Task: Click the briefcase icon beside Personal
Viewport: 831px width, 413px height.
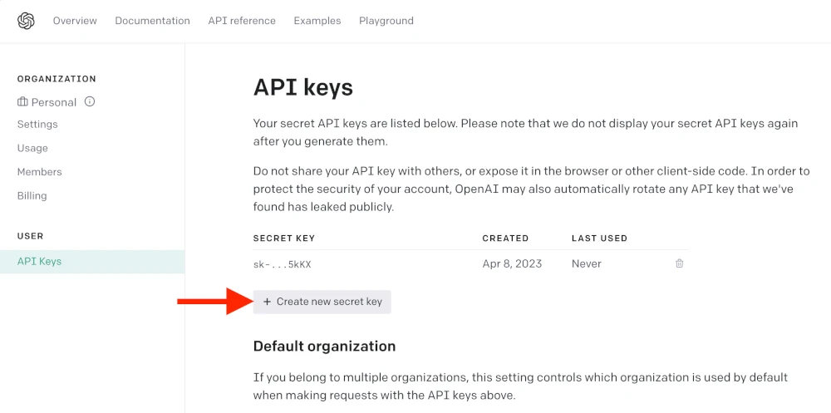Action: [22, 101]
